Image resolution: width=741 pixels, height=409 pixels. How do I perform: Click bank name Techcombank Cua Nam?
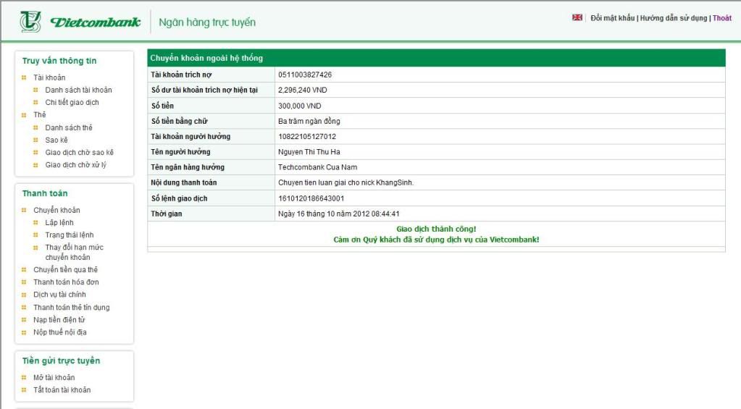[317, 167]
